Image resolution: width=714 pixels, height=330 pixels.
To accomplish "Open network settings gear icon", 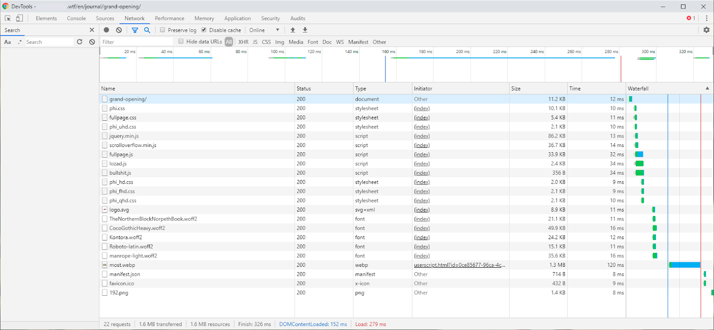I will (706, 30).
